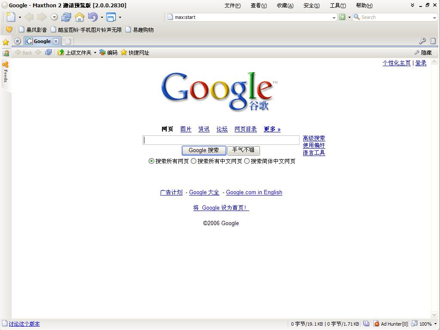Click 讨论这个版本 status bar link
This screenshot has width=440, height=330.
click(x=24, y=324)
